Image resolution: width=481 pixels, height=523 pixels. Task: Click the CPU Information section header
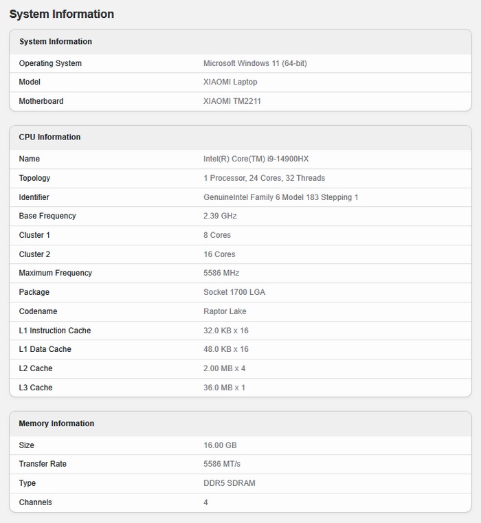(x=49, y=137)
